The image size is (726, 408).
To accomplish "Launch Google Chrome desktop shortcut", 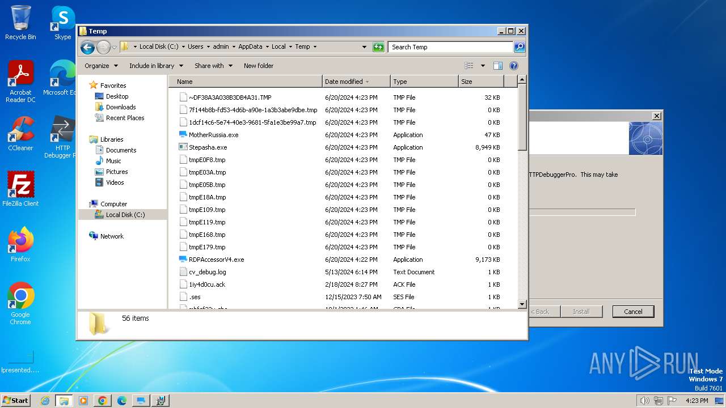I will coord(20,304).
